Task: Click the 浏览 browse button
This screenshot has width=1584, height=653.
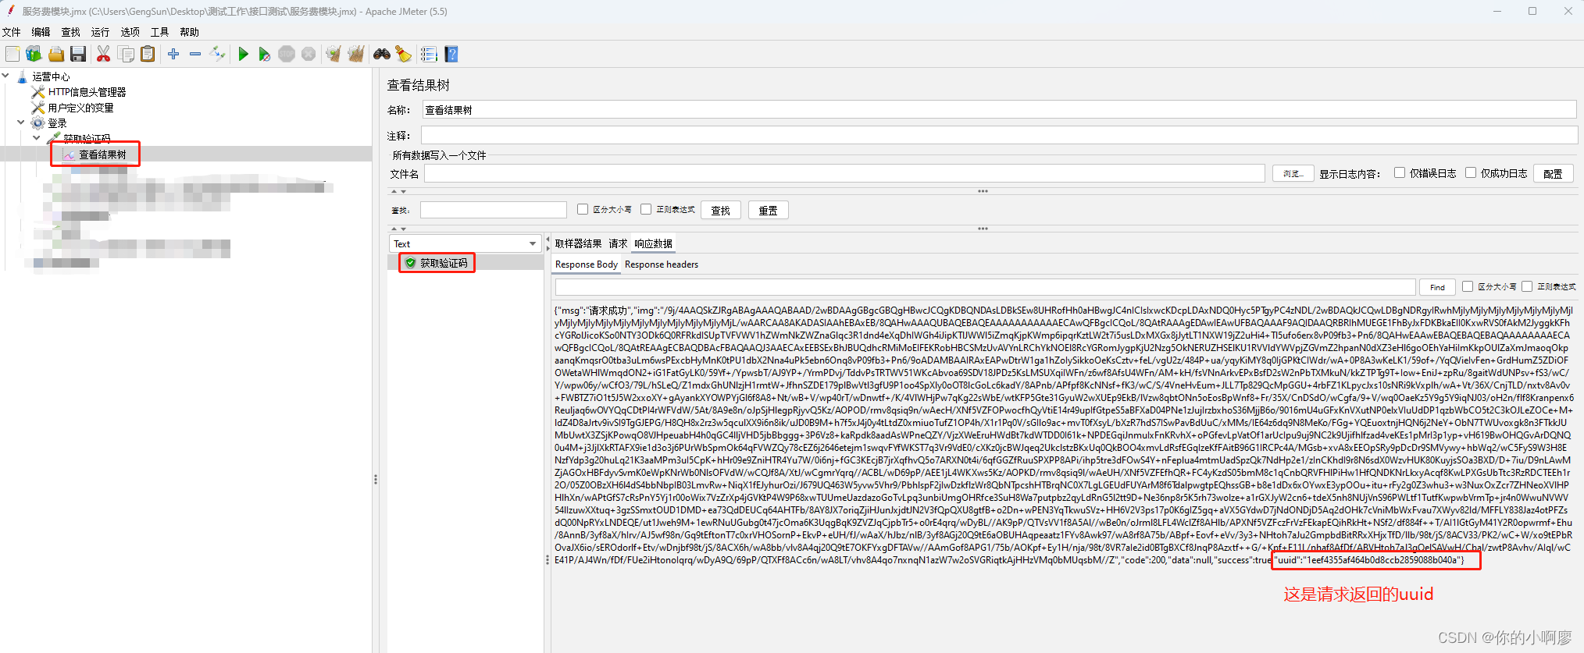Action: click(1292, 173)
